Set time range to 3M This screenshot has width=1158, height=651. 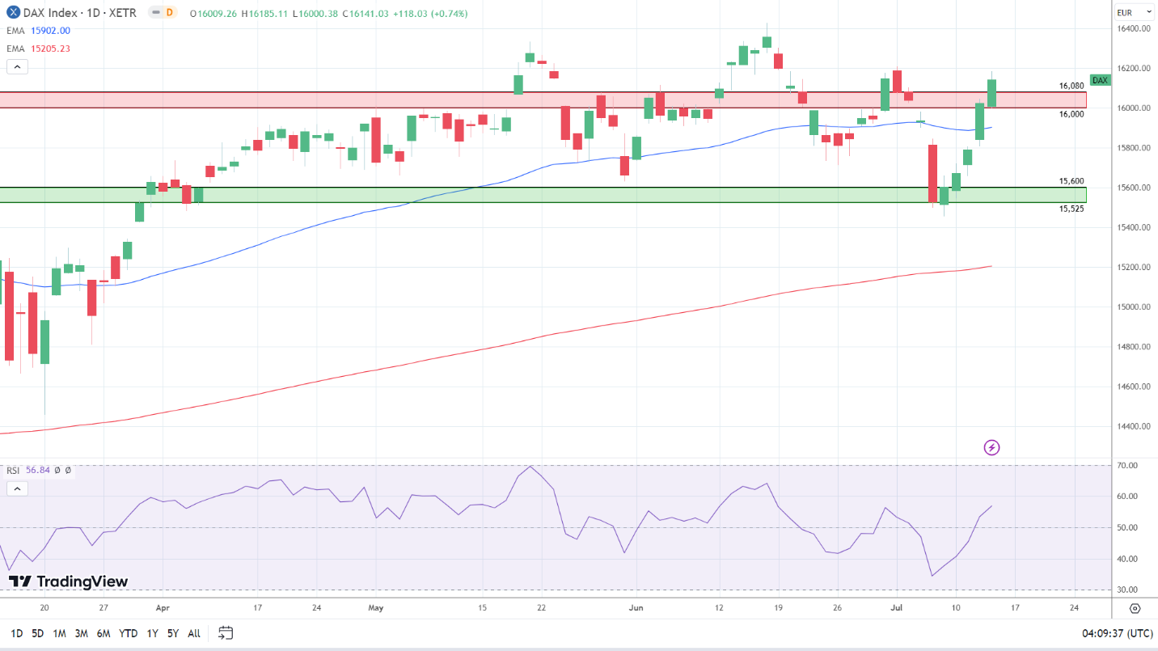(81, 633)
